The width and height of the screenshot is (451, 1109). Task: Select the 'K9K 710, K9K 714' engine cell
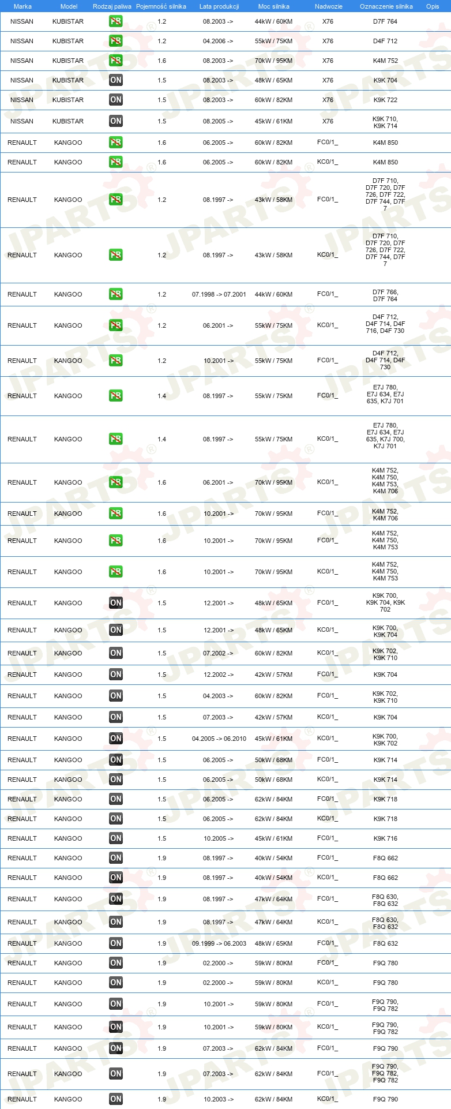click(385, 122)
